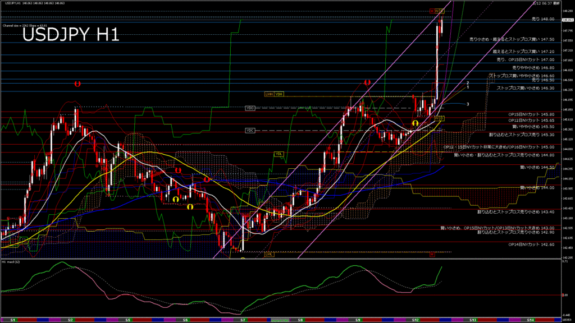The height and width of the screenshot is (323, 575).
Task: Click the 5/8 date marker
Action: click(300, 320)
